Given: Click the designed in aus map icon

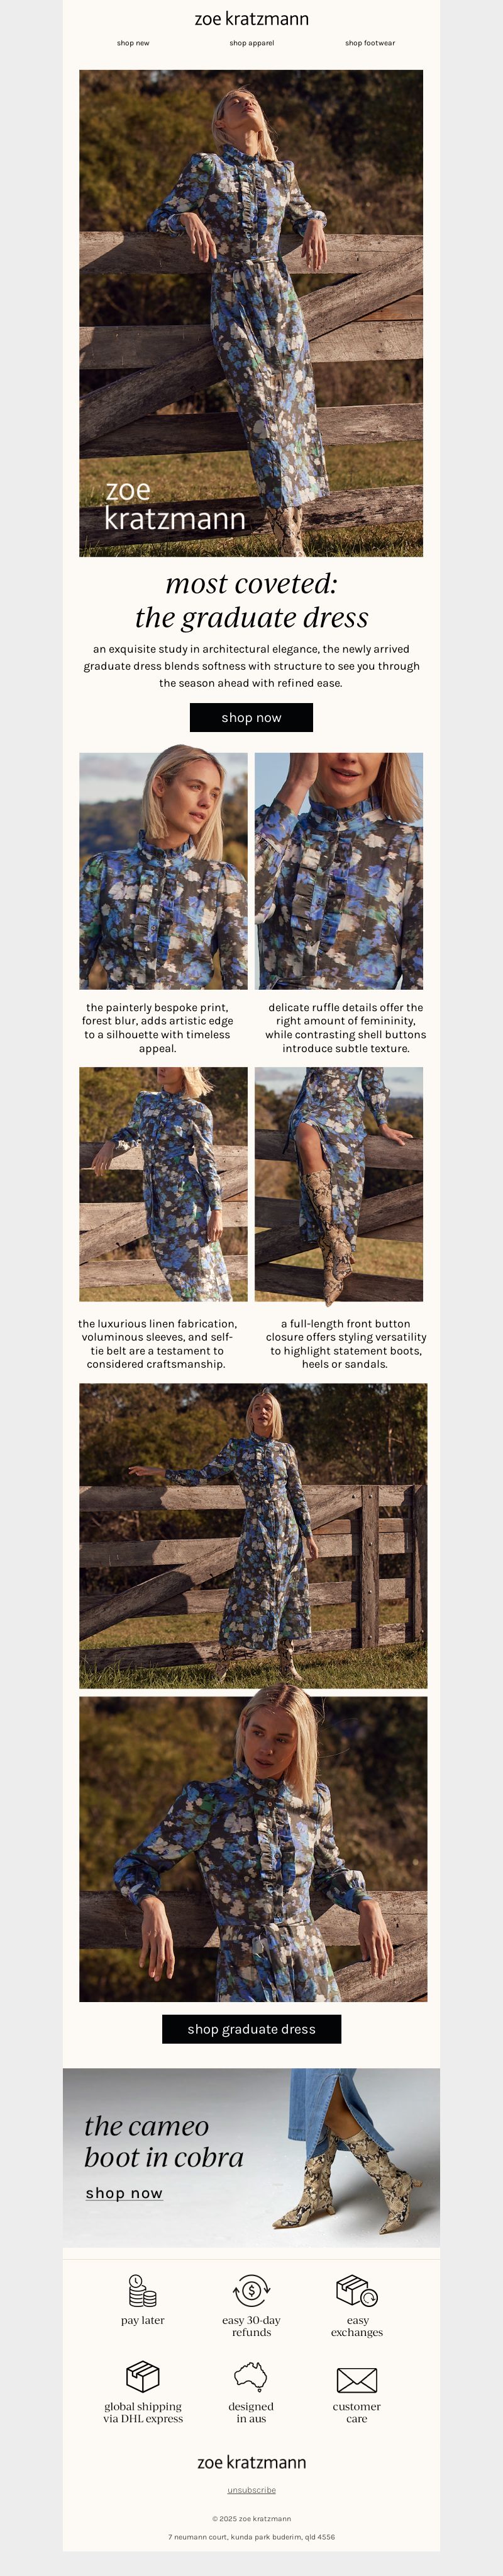Looking at the screenshot, I should point(250,2376).
